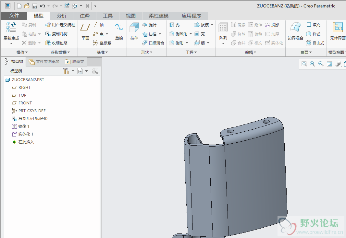Expand the 重新生成 dropdown arrow
Image resolution: width=346 pixels, height=238 pixels.
click(11, 43)
